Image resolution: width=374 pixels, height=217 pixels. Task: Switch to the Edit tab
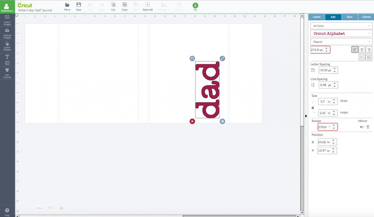[x=333, y=17]
